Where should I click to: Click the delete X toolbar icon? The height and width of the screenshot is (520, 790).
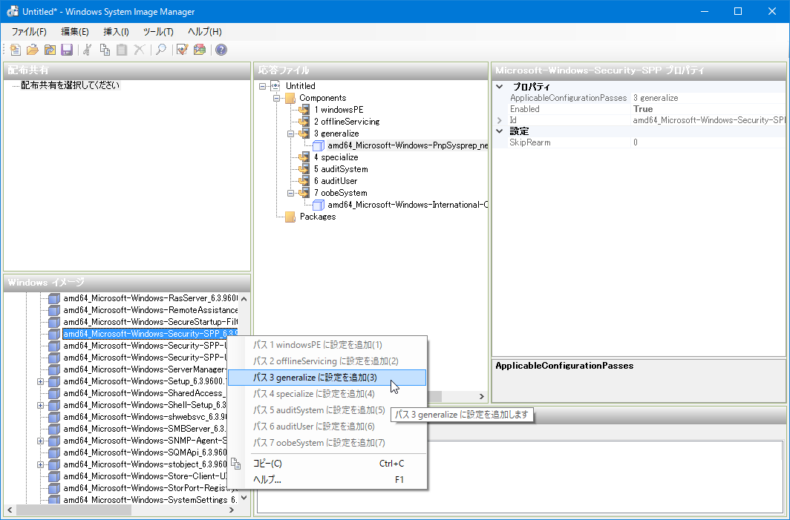tap(139, 50)
